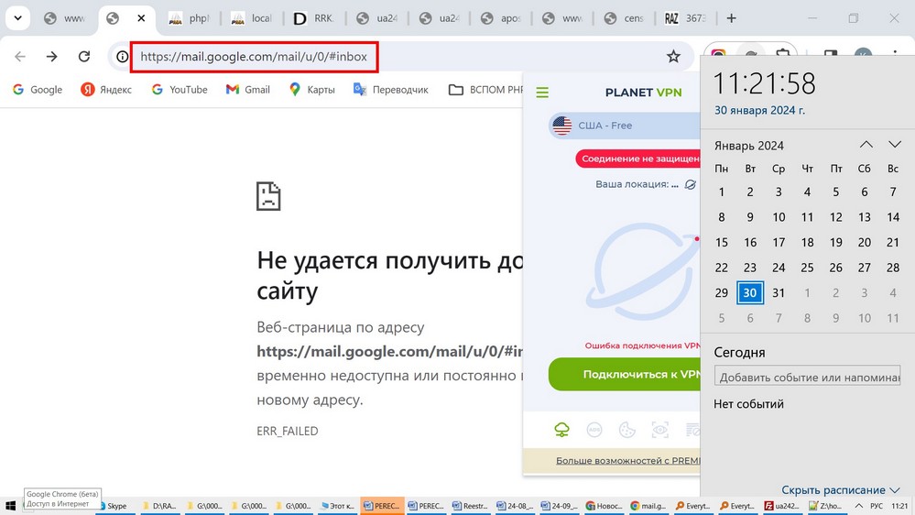Image resolution: width=915 pixels, height=515 pixels.
Task: Open the Этот к... taskbar window
Action: [337, 506]
